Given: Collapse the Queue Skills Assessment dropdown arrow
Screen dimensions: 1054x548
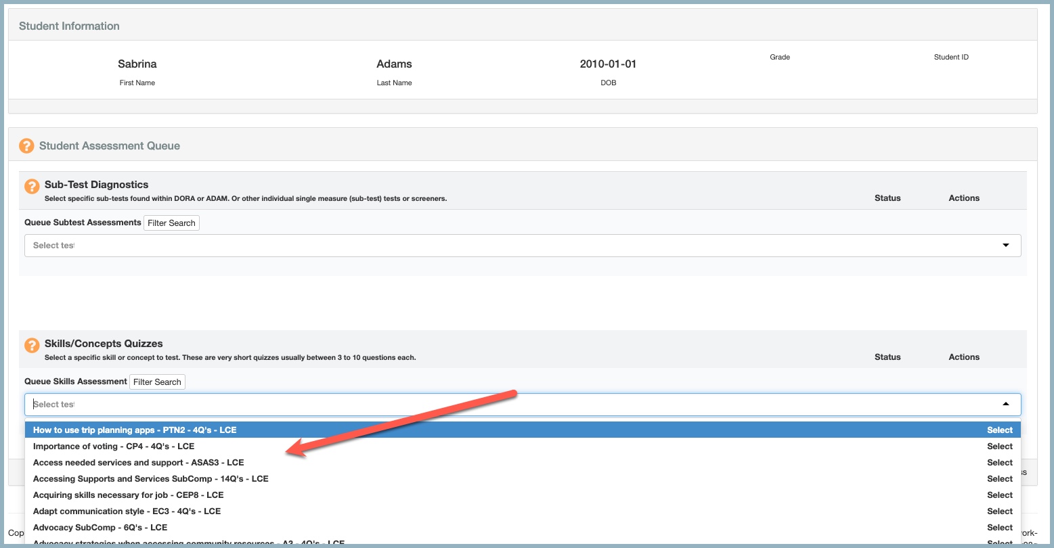Looking at the screenshot, I should point(1005,405).
